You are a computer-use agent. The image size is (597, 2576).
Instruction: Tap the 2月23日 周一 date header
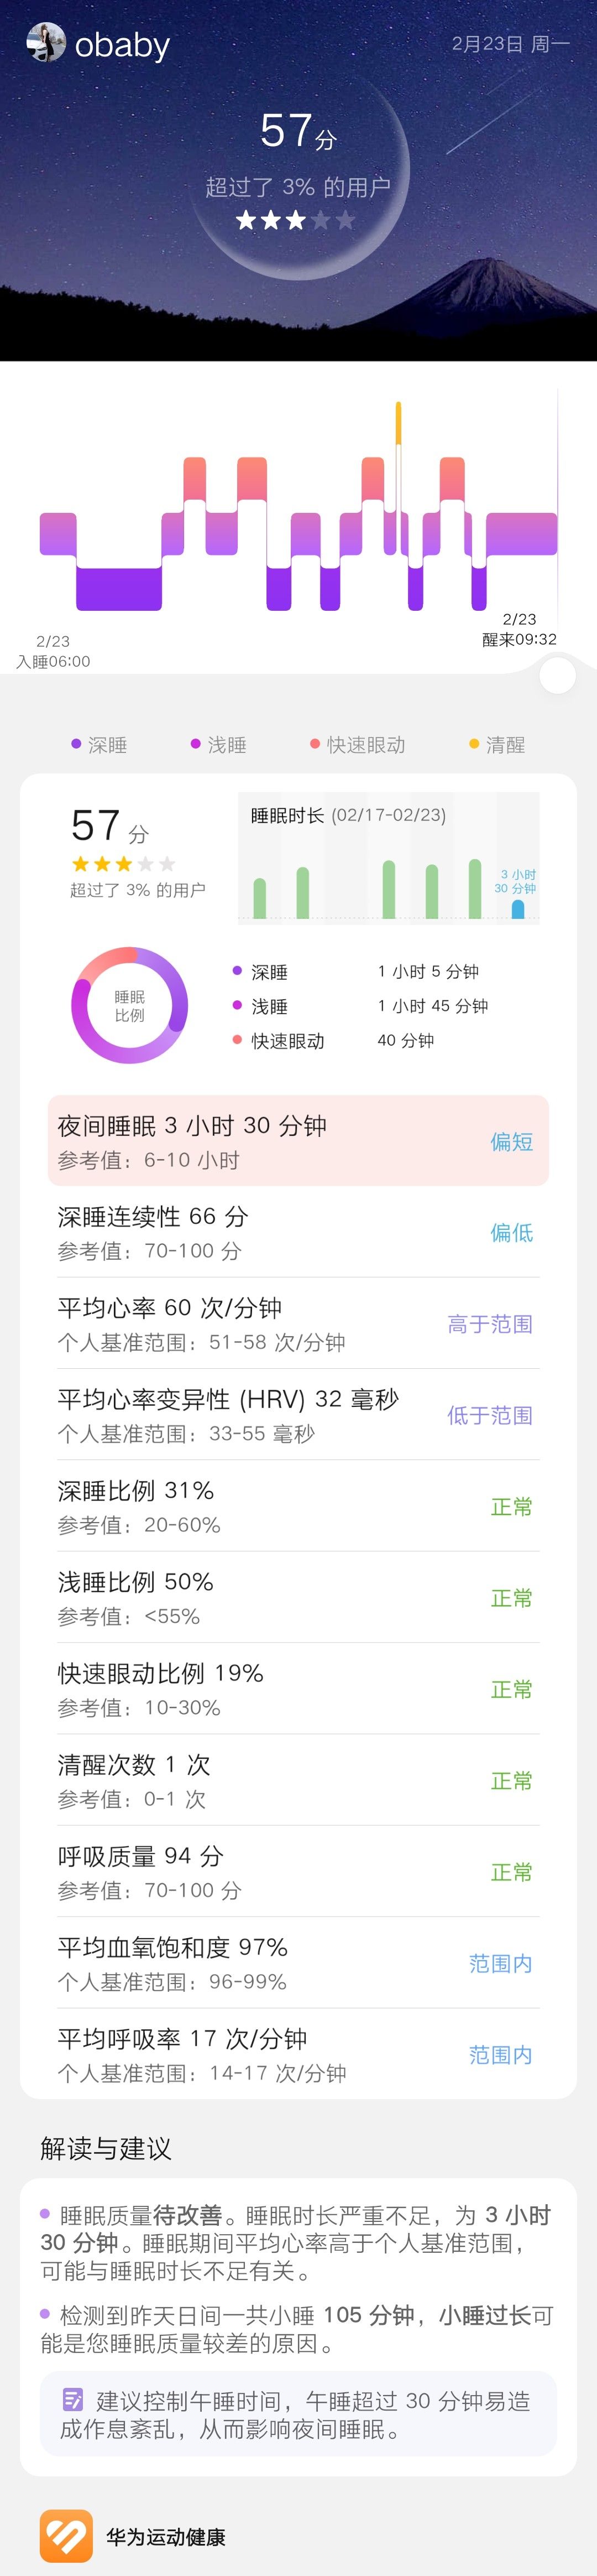point(510,44)
